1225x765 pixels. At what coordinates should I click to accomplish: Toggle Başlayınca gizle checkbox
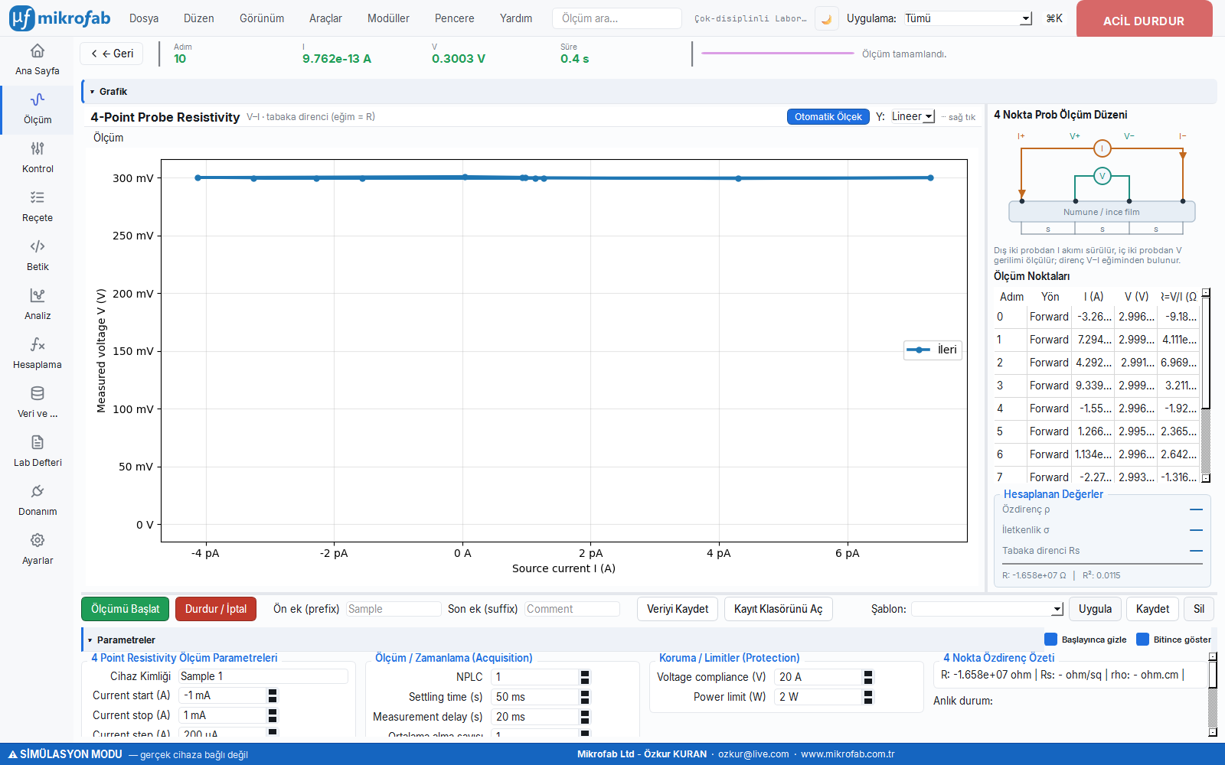1050,640
